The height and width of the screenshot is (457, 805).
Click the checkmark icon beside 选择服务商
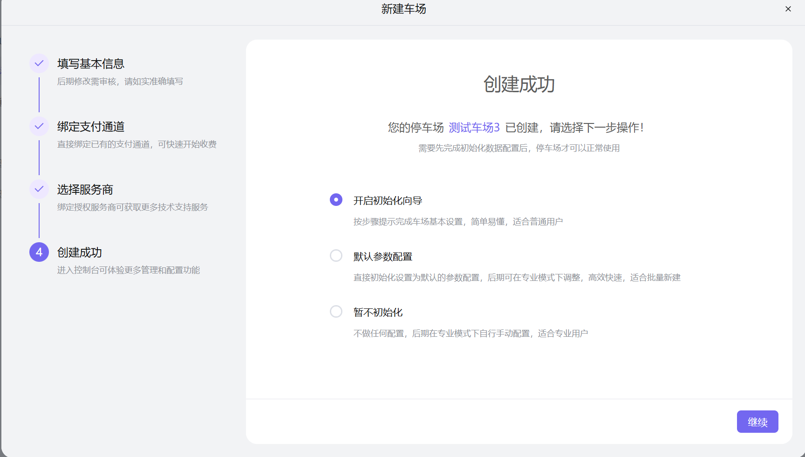click(x=39, y=189)
